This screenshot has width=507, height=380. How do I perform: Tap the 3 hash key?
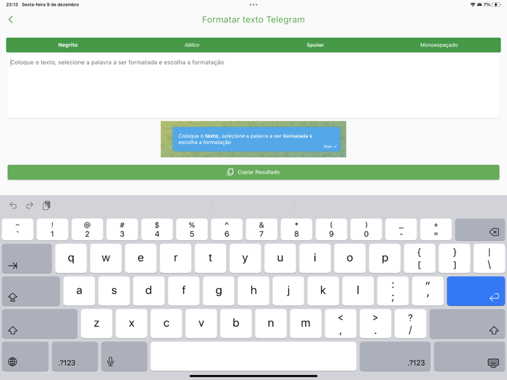[x=122, y=229]
